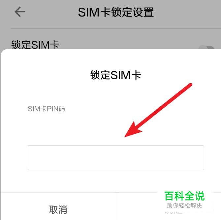Click the 助你轻松解决 watermark text

tap(184, 205)
